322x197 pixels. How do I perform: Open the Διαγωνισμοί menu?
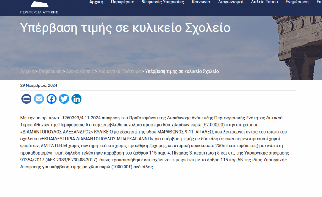click(x=230, y=2)
